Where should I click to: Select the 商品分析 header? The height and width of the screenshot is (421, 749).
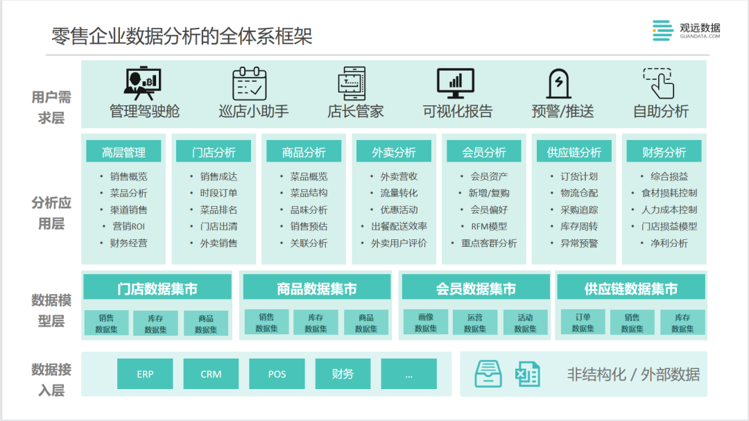click(x=304, y=151)
